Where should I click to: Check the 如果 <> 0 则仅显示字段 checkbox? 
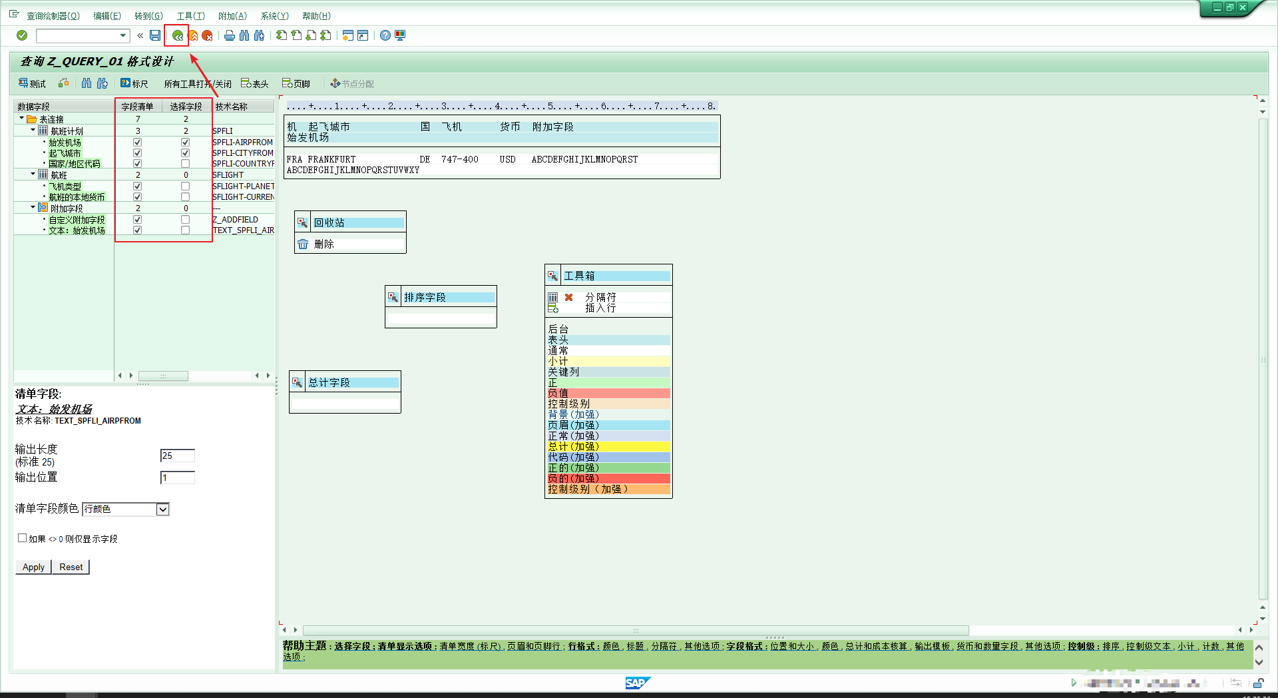pyautogui.click(x=23, y=538)
